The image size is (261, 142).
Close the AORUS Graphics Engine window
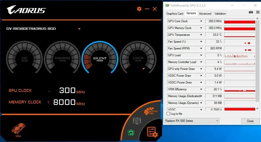(x=155, y=9)
